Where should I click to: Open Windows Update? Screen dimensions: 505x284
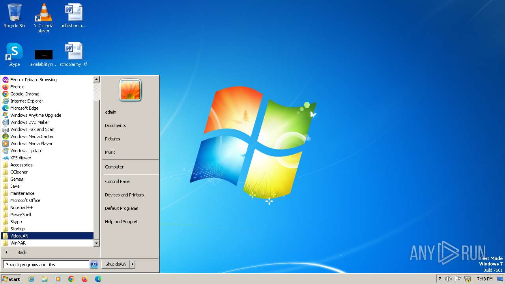pyautogui.click(x=47, y=151)
